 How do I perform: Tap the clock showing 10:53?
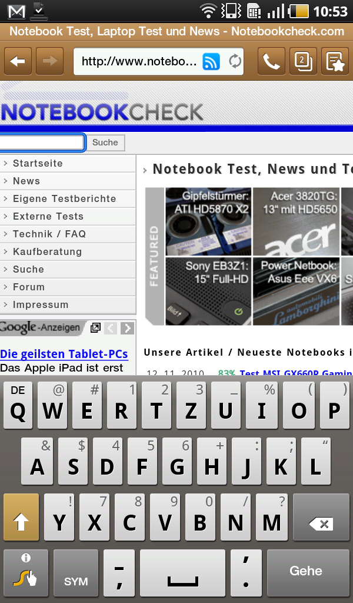[x=330, y=11]
